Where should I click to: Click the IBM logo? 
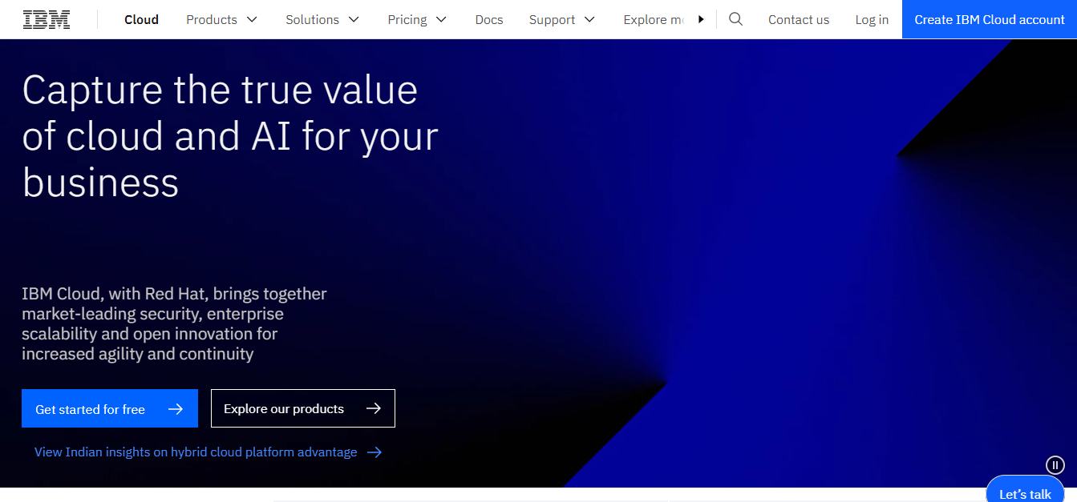point(47,19)
